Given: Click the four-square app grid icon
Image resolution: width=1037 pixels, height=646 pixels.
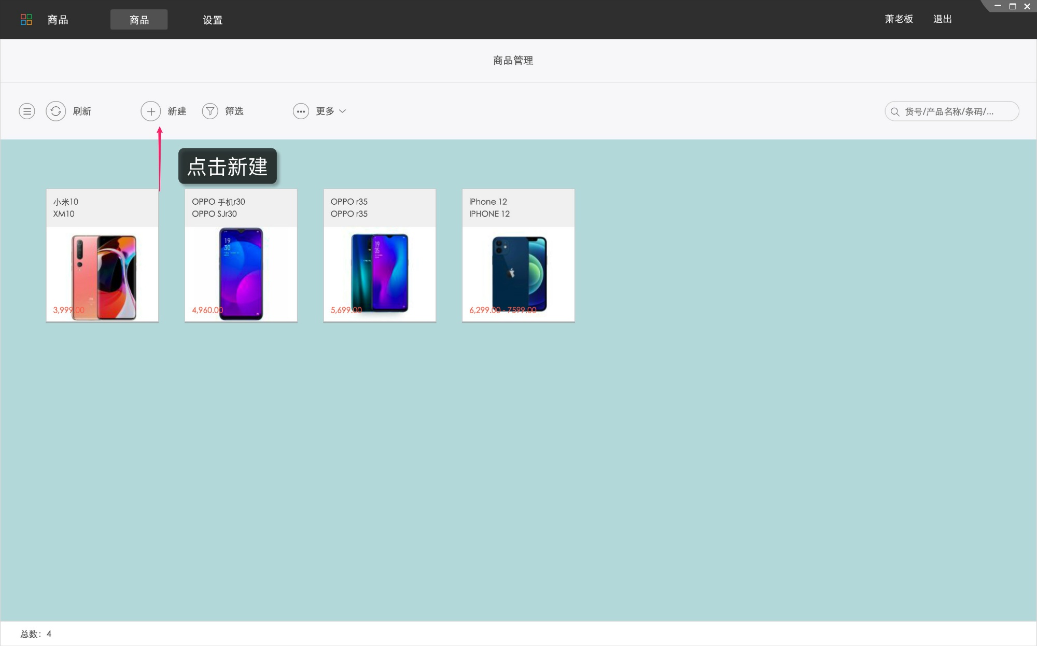Looking at the screenshot, I should (26, 20).
